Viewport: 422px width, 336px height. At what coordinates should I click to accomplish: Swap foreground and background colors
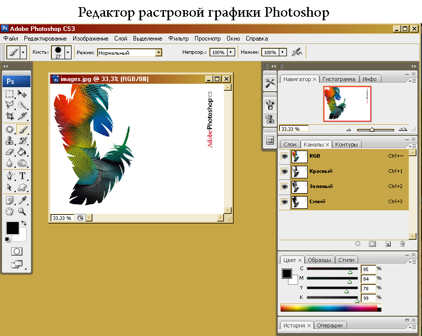point(24,222)
